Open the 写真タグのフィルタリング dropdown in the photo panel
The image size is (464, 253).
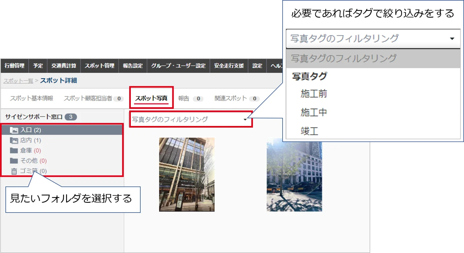[x=191, y=119]
